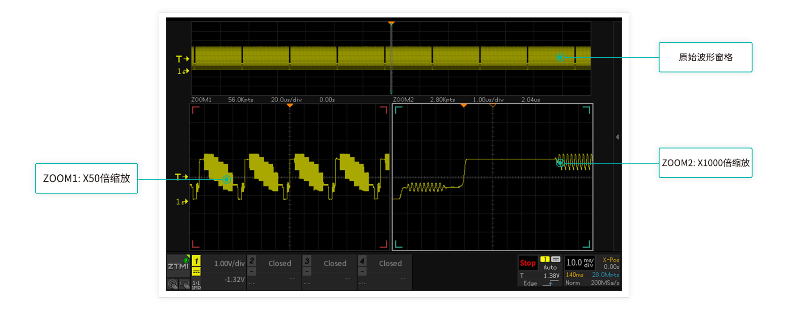Select the ZOOM1 window pane
Screen dimensions: 787x313
pos(290,219)
